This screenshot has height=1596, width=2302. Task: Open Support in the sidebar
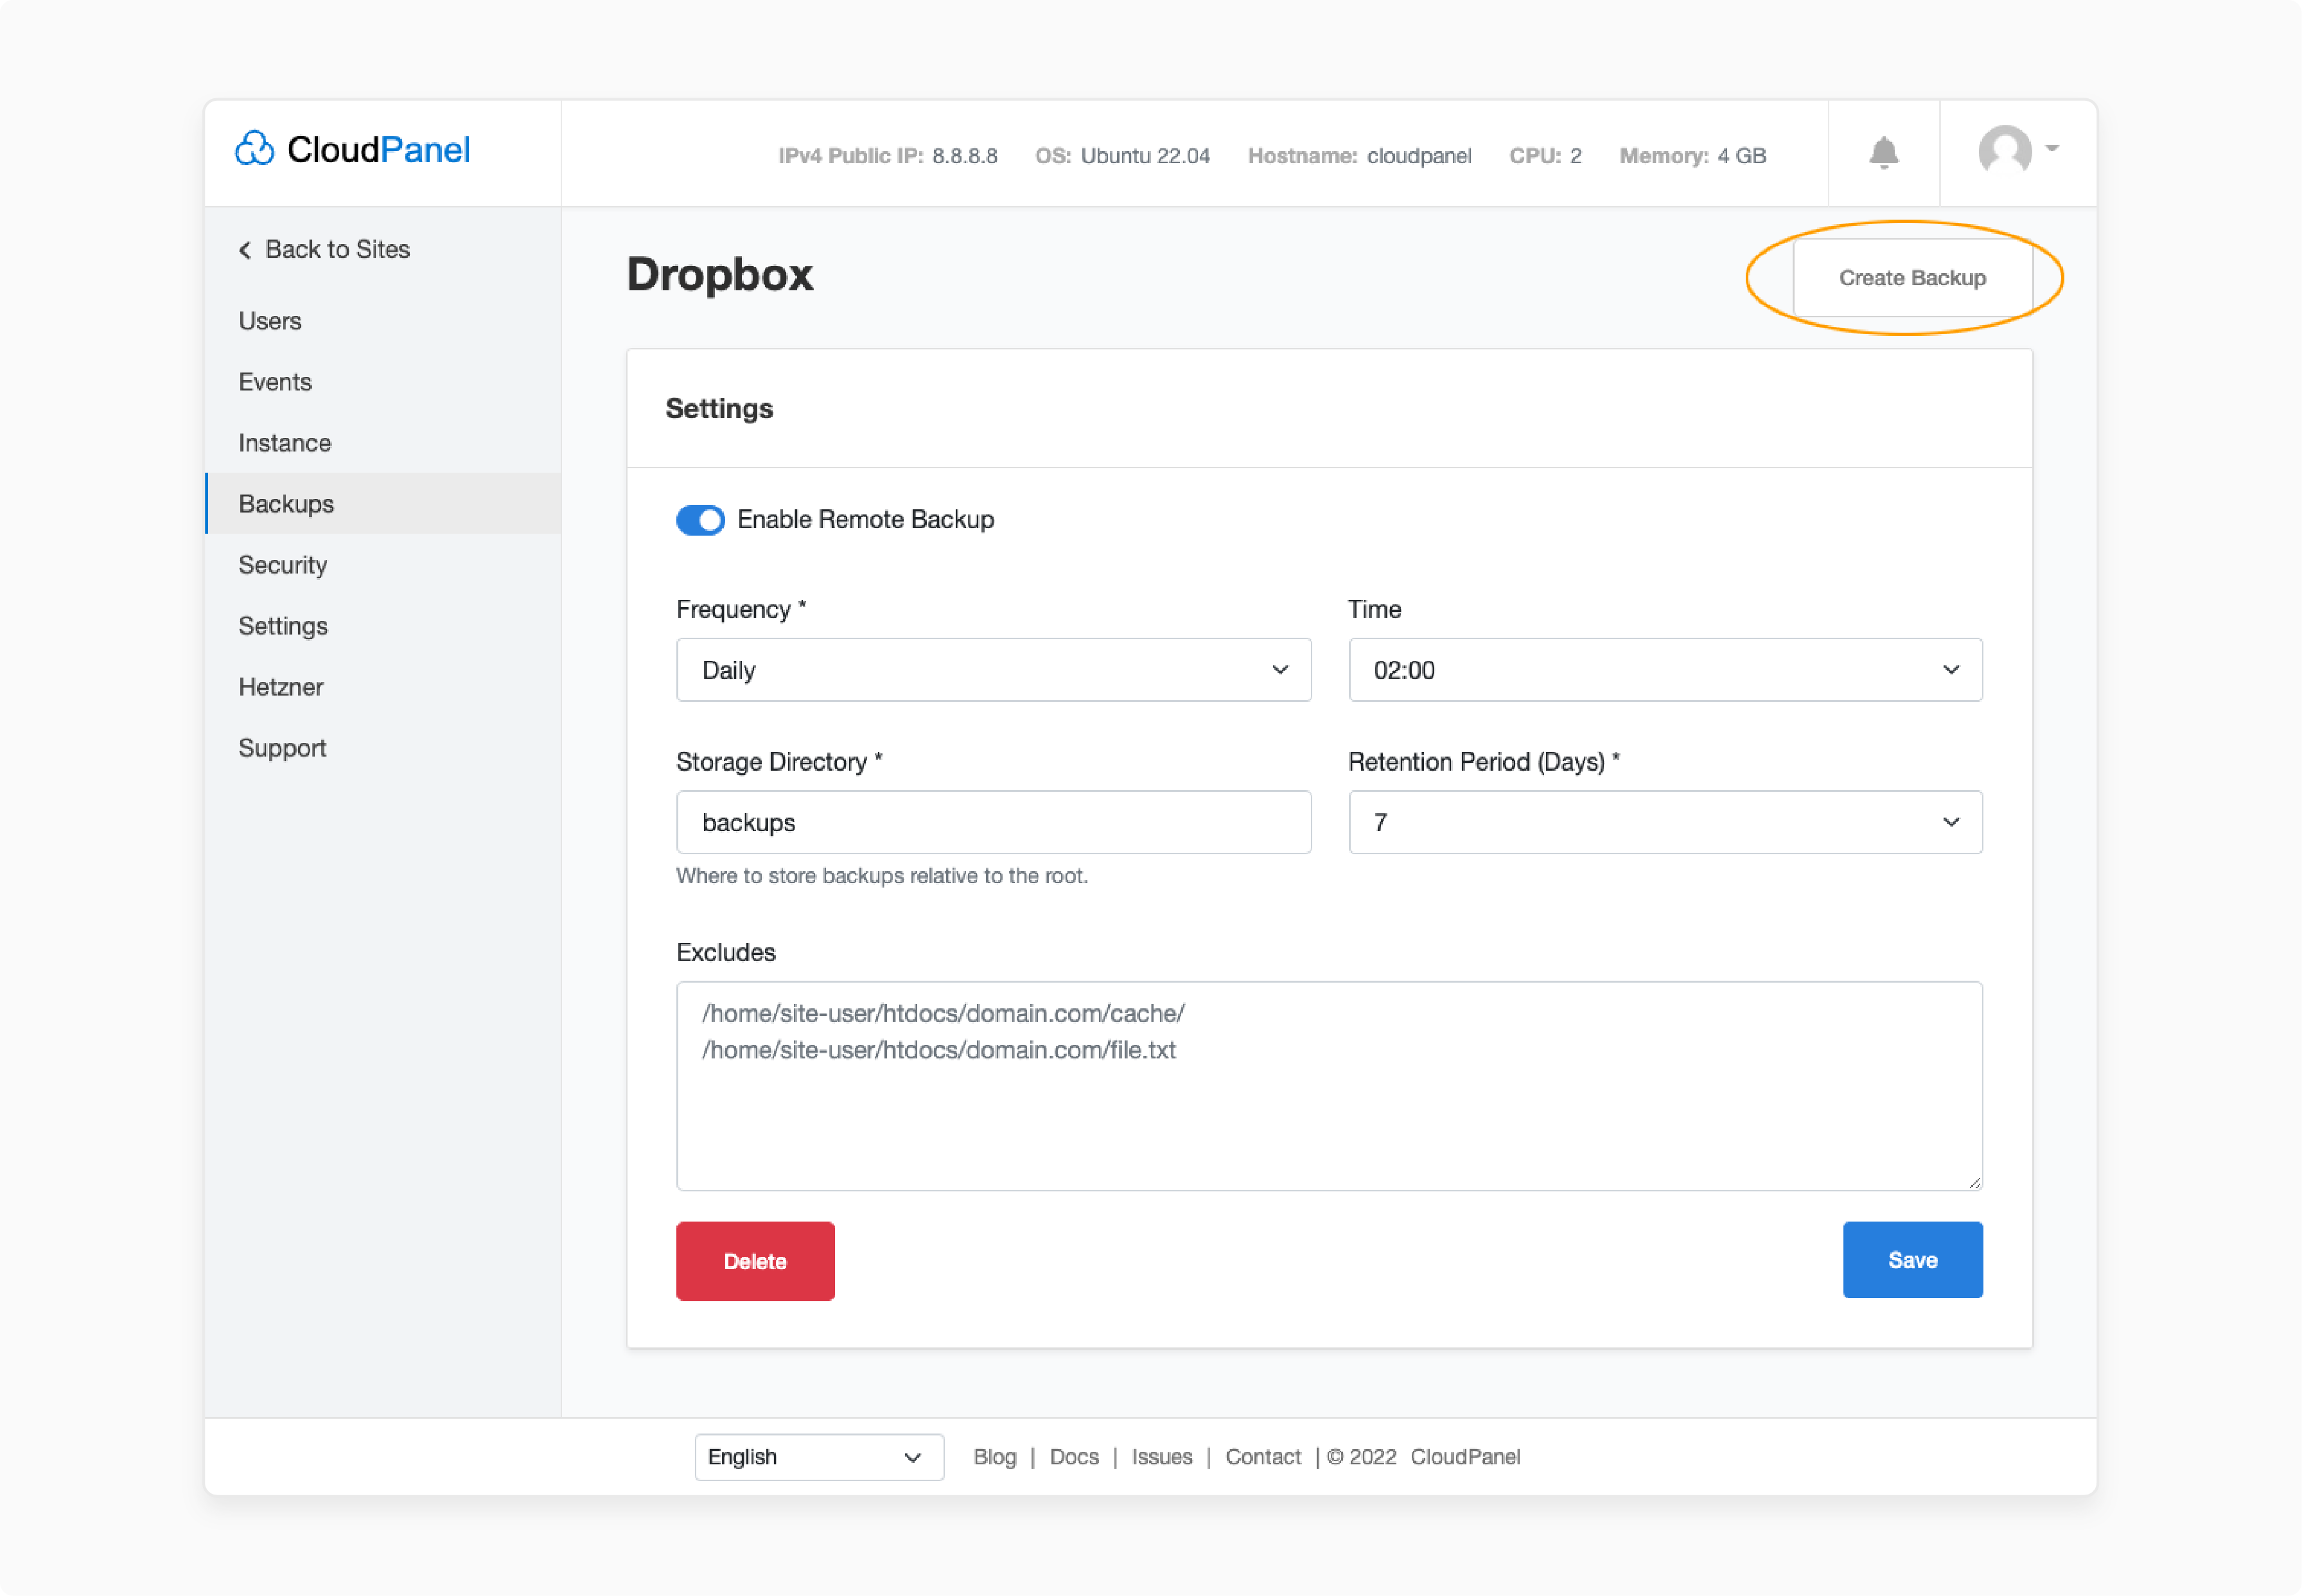pos(282,748)
